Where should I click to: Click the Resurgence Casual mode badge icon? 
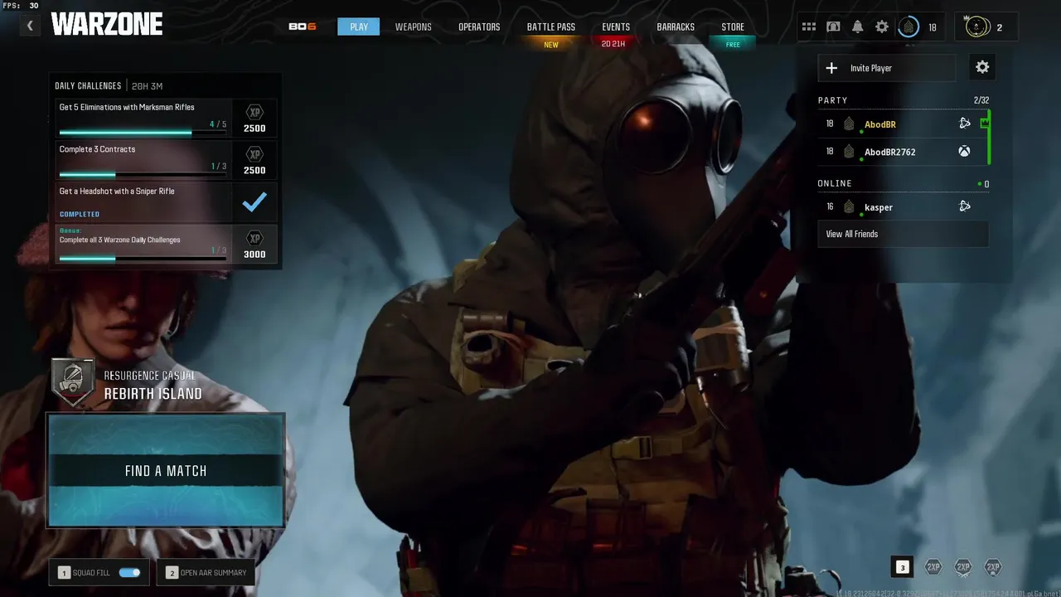pos(73,382)
